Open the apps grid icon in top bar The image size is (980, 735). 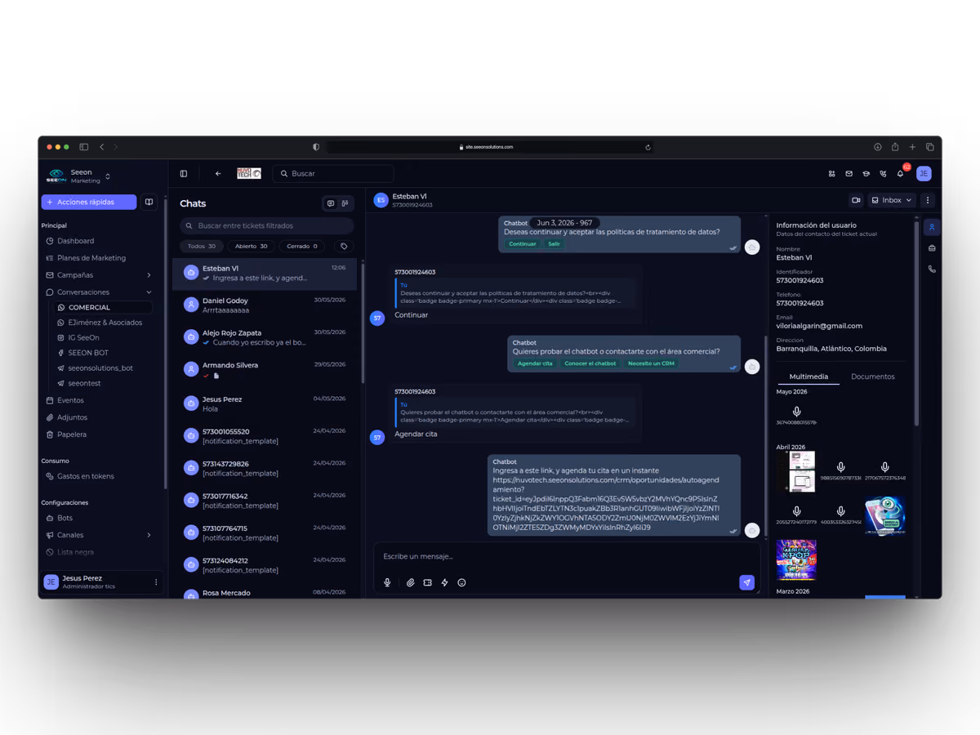point(832,174)
